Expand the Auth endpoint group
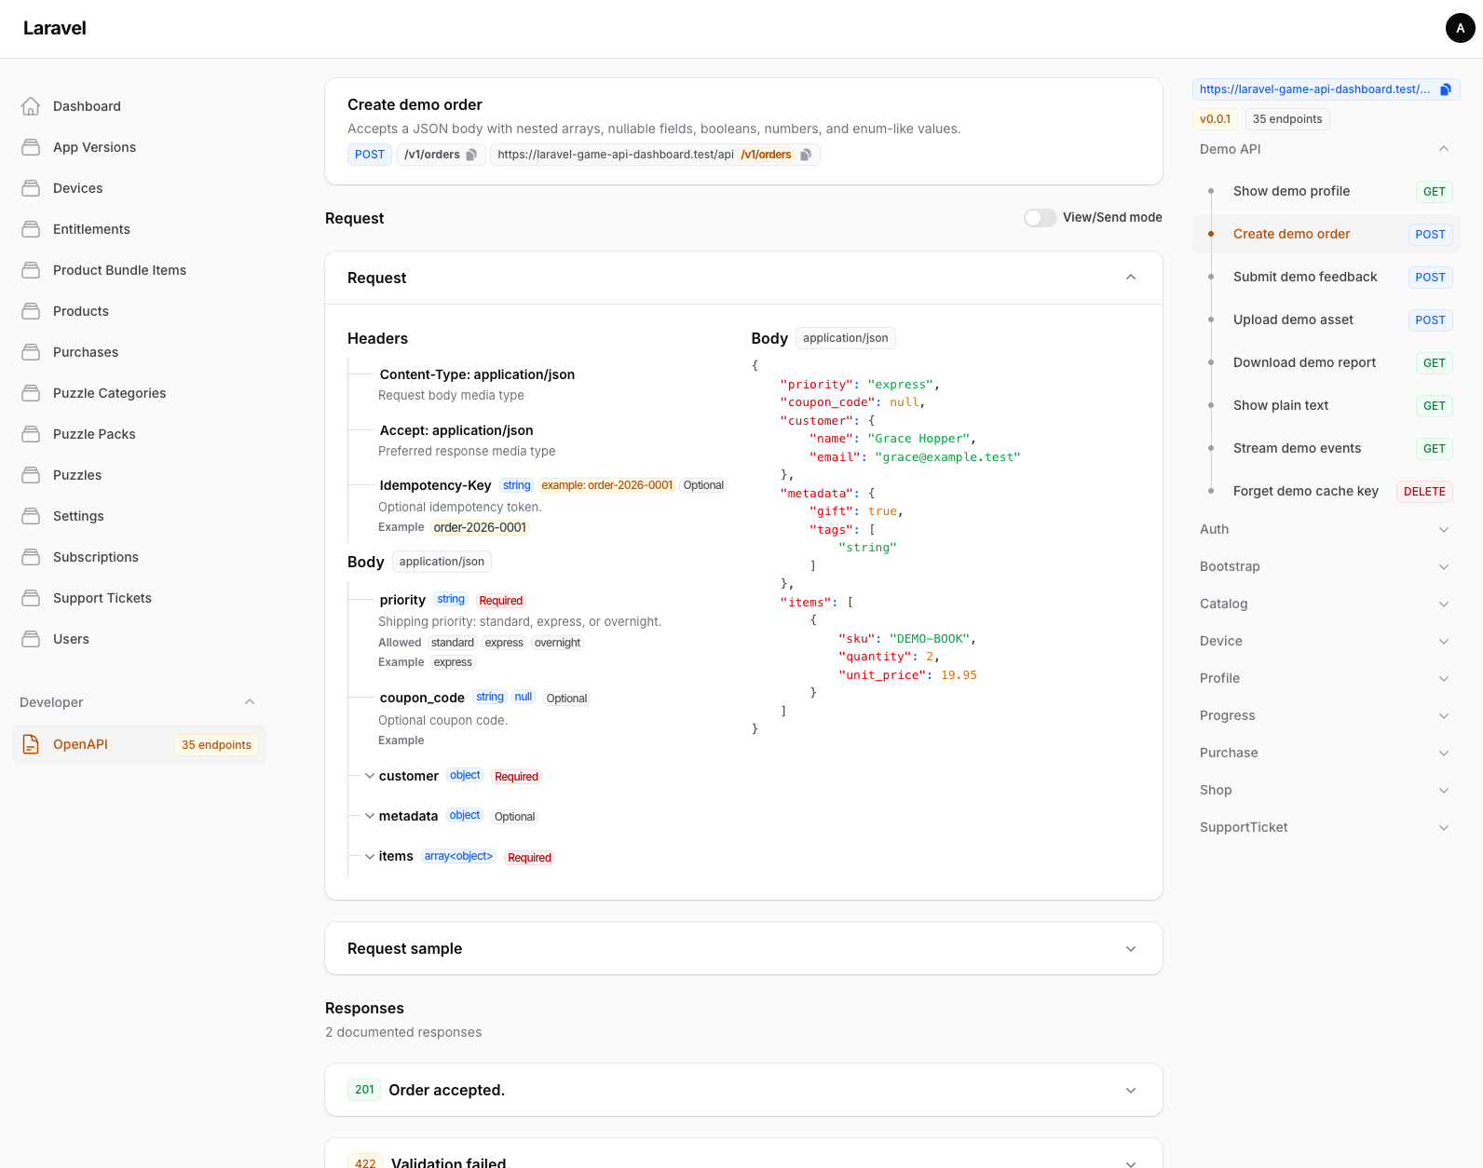Viewport: 1483px width, 1168px height. click(x=1444, y=529)
